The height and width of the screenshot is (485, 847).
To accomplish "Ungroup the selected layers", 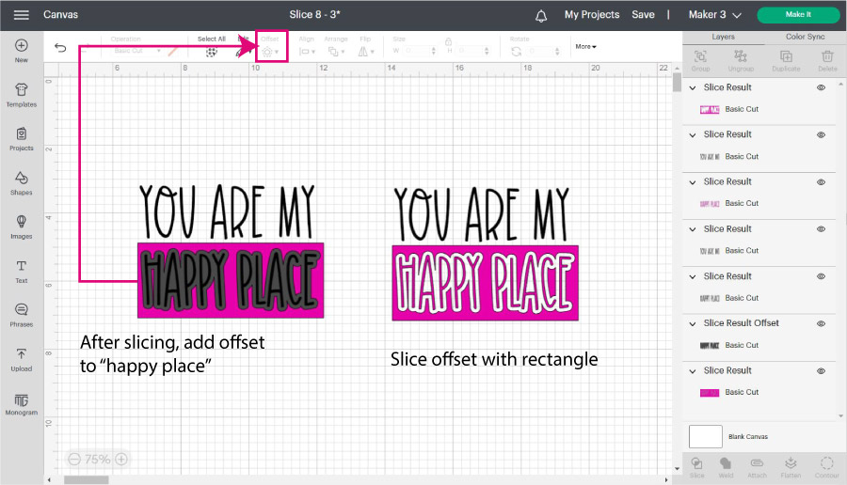I will (x=741, y=60).
